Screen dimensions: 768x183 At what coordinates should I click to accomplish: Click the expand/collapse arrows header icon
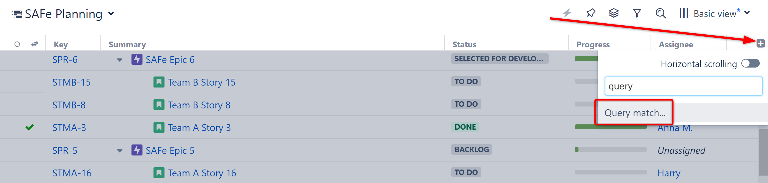coord(35,44)
